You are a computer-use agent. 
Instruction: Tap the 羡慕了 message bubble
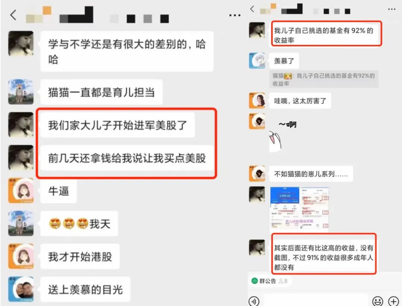tap(284, 61)
